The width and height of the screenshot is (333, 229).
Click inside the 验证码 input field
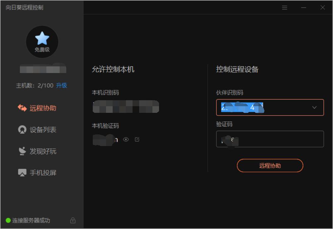point(270,139)
